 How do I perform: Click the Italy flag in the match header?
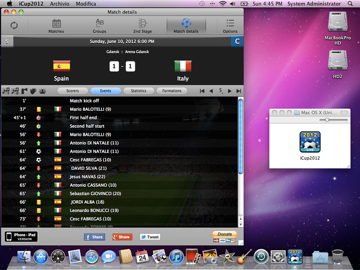pyautogui.click(x=183, y=66)
